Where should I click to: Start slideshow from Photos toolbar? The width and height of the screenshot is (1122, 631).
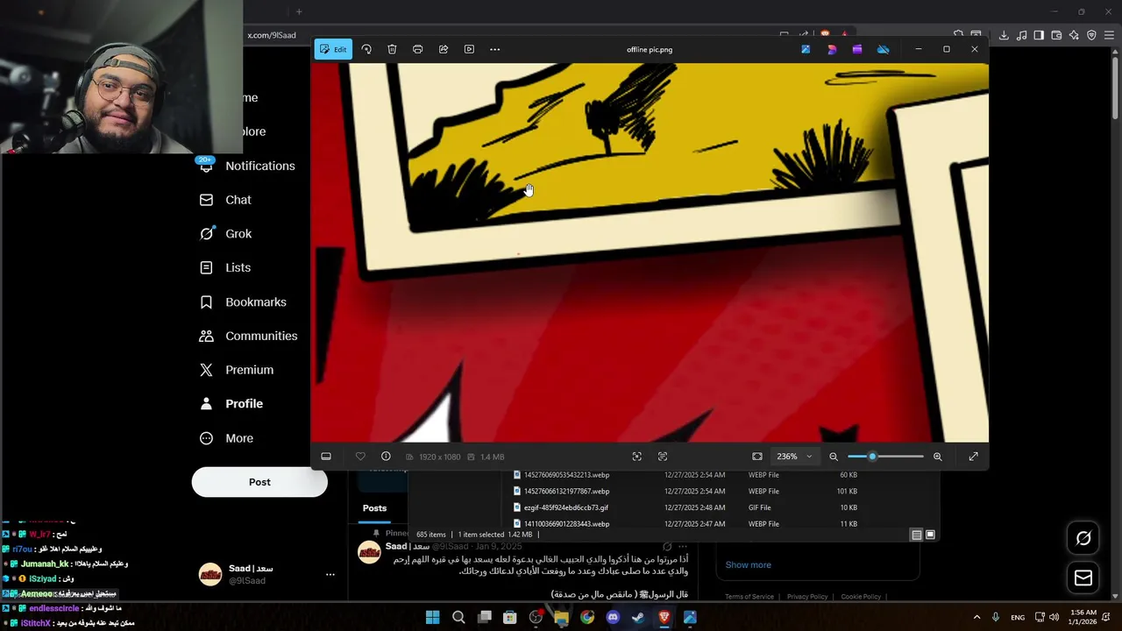[469, 49]
